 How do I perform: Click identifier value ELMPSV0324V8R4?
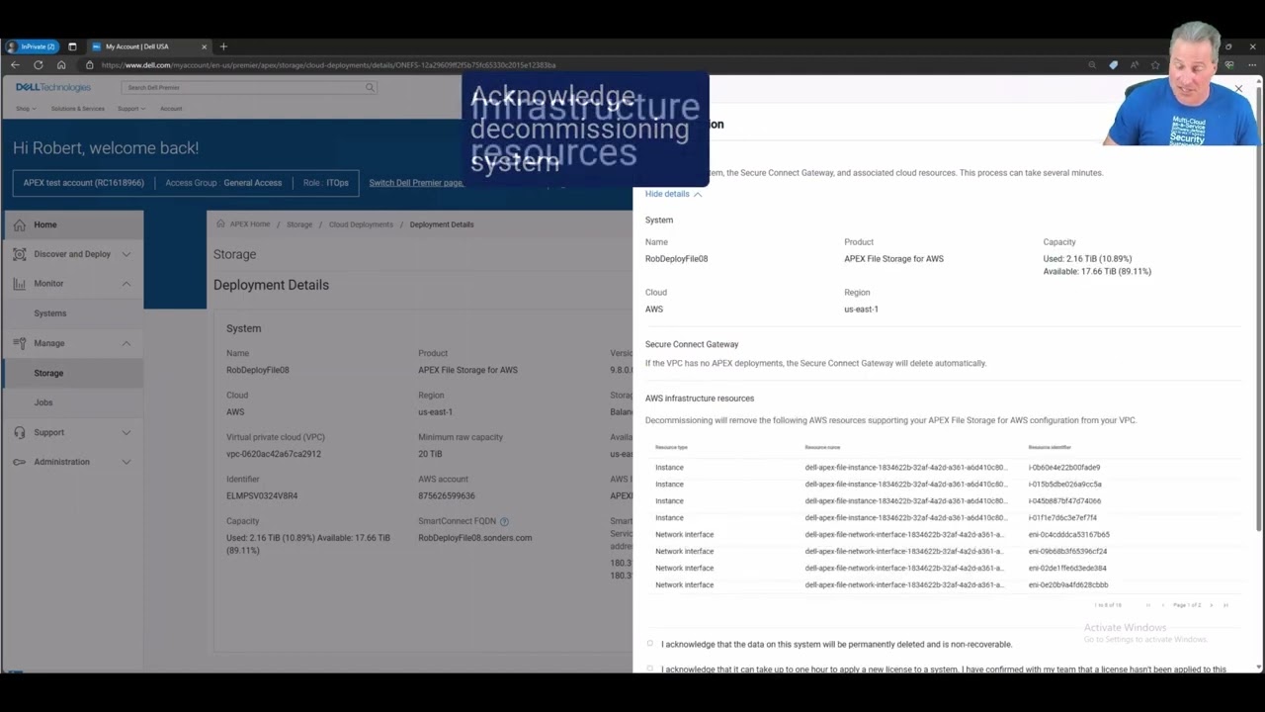pos(262,495)
